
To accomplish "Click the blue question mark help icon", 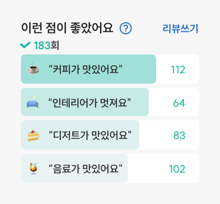I will (x=126, y=28).
